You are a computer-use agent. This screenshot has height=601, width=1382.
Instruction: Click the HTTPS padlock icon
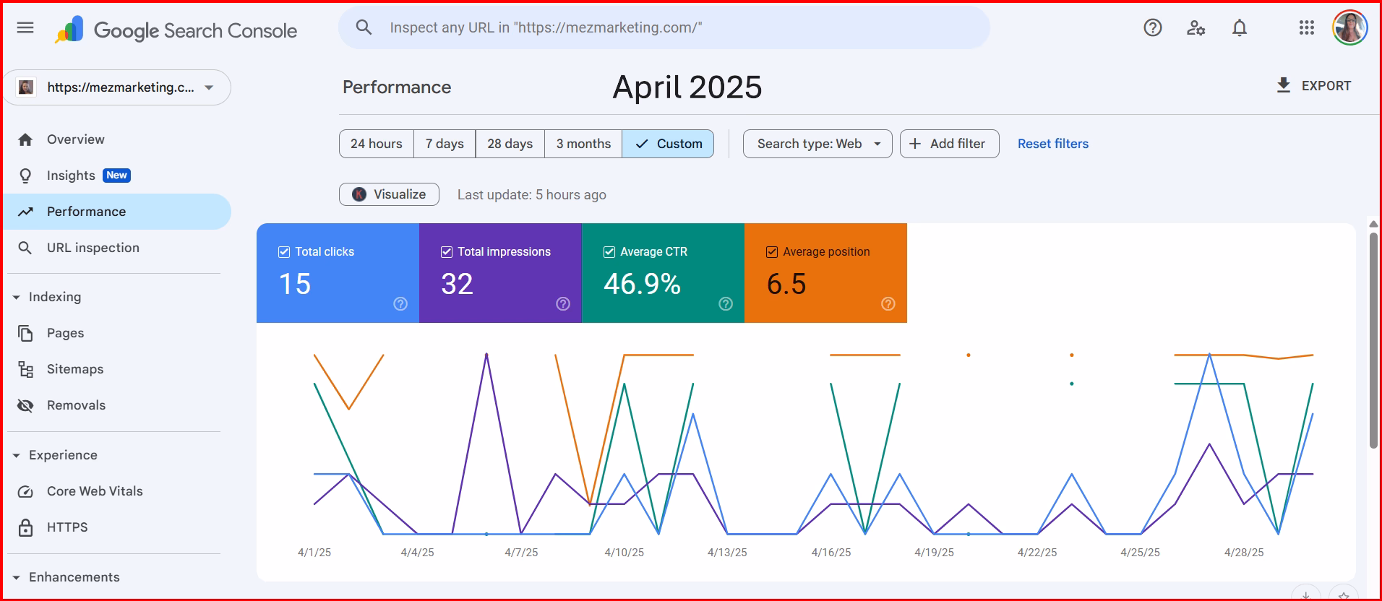point(25,527)
